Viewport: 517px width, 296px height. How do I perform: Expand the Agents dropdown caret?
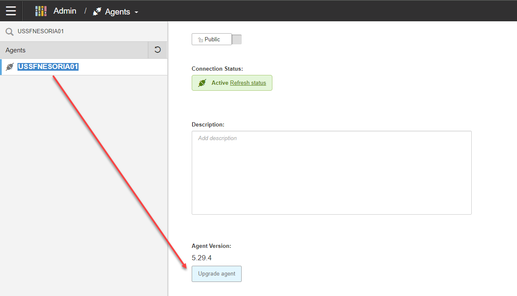pyautogui.click(x=137, y=12)
